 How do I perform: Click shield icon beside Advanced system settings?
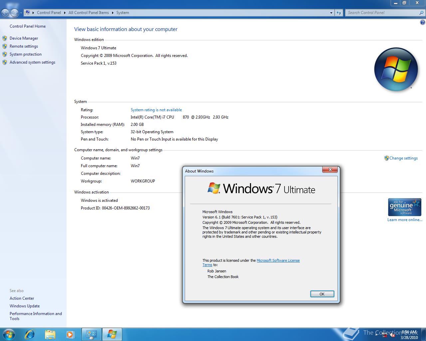[5, 62]
